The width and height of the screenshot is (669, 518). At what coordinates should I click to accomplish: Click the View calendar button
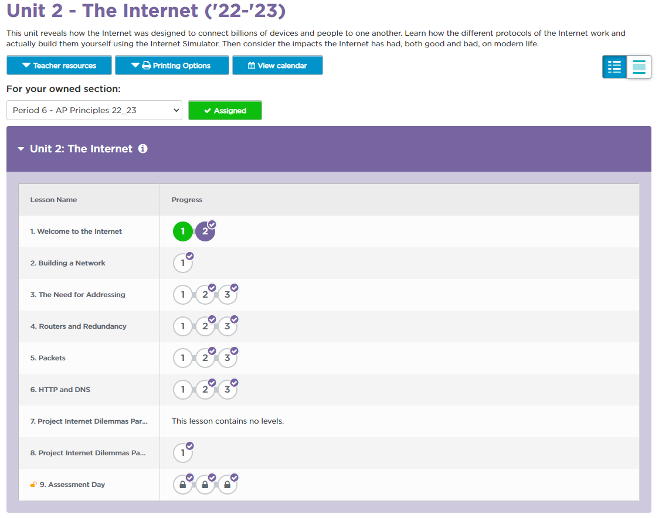(x=277, y=66)
